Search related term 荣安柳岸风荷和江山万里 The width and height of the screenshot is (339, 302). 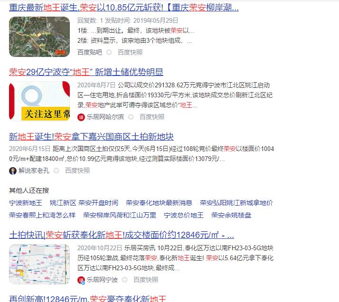click(120, 215)
